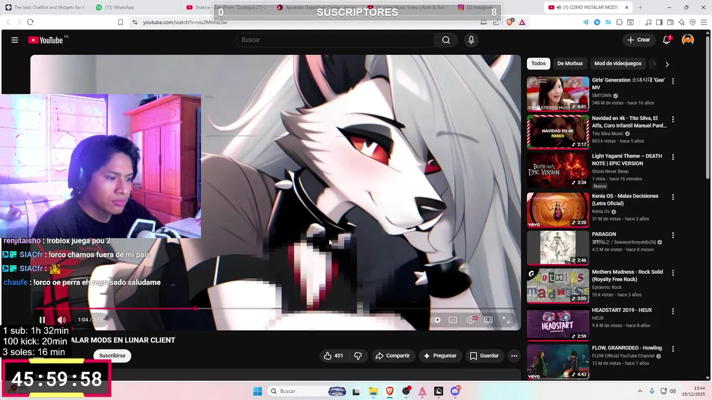Viewport: 712px width, 400px height.
Task: Mute the video player volume
Action: pos(62,320)
